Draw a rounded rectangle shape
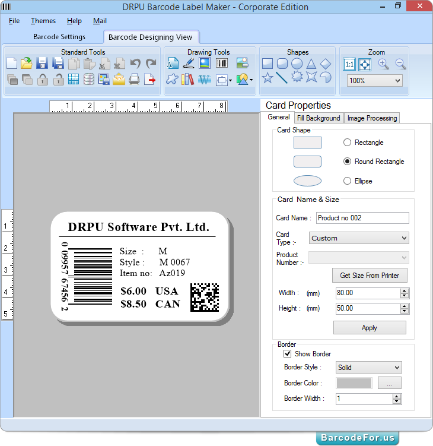 282,64
